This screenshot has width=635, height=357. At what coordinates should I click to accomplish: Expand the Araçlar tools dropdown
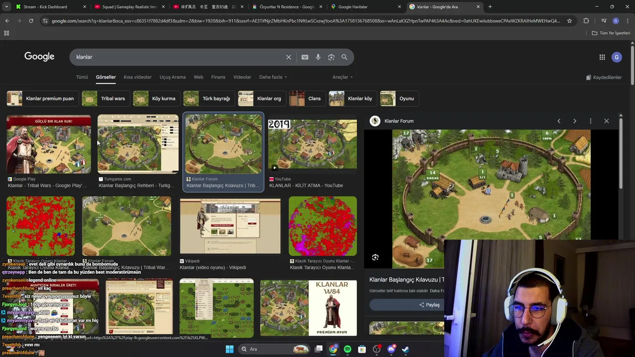point(342,77)
